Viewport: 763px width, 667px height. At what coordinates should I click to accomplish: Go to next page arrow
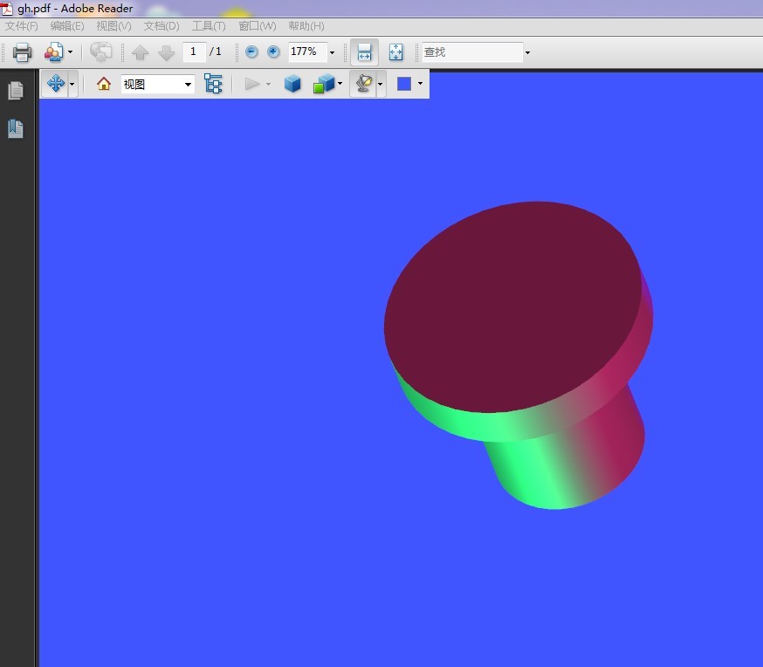click(x=167, y=52)
